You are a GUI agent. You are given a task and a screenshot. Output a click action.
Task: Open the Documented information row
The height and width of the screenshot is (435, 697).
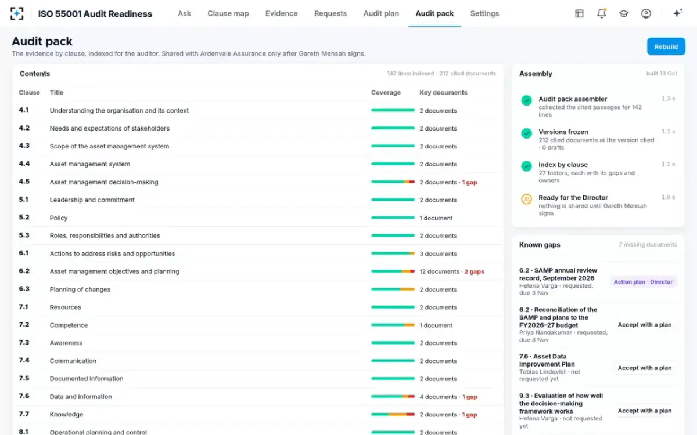(x=258, y=379)
